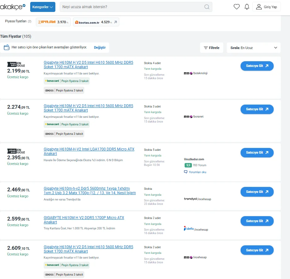Open favorites via the heart icon
This screenshot has width=290, height=279.
coord(237,7)
